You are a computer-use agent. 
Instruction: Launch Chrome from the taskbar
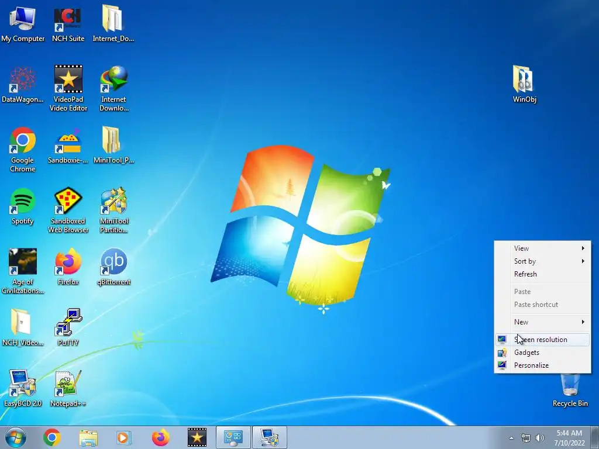click(x=52, y=437)
